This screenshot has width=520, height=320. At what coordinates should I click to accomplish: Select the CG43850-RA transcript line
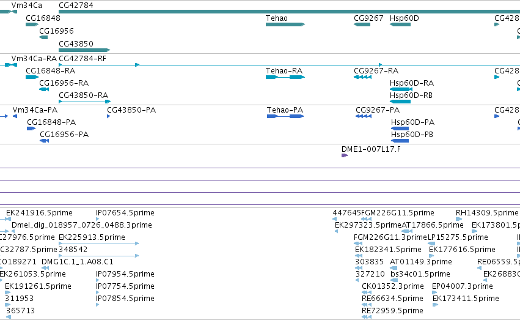[84, 102]
